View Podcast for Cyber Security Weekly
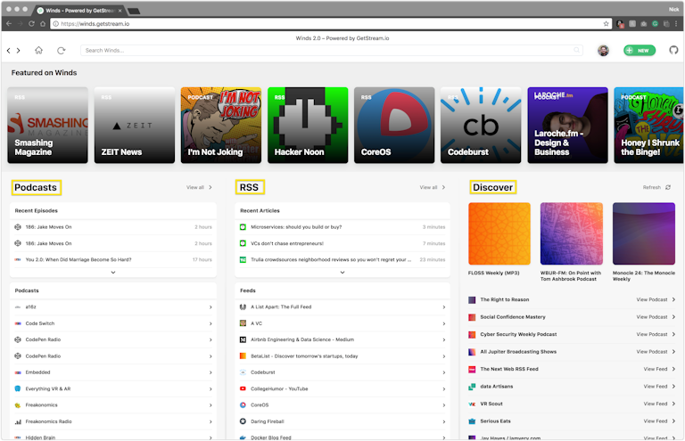The width and height of the screenshot is (685, 441). 652,335
